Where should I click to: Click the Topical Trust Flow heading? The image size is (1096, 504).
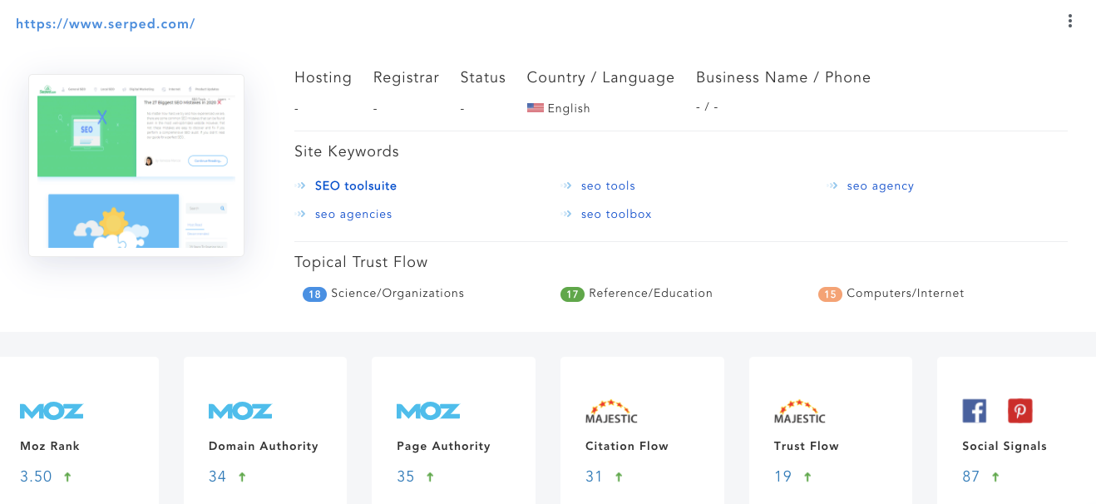point(361,263)
